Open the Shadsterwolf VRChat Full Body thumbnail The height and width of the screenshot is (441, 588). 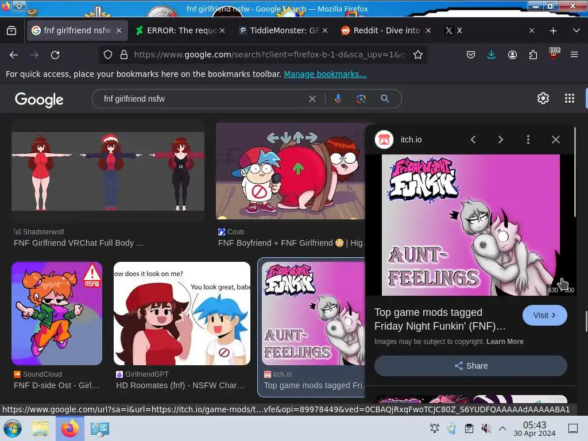(x=108, y=171)
